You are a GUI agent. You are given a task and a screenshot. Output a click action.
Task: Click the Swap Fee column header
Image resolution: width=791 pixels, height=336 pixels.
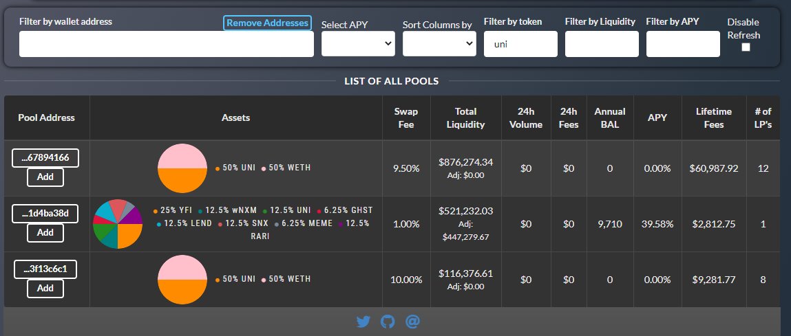coord(406,117)
